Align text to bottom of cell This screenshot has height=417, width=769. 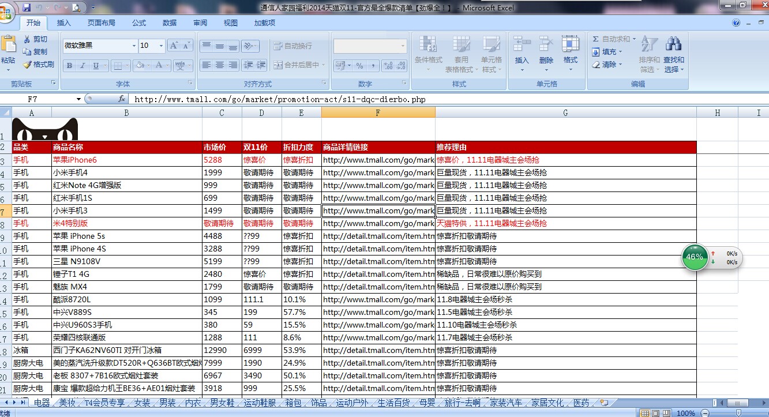click(232, 46)
